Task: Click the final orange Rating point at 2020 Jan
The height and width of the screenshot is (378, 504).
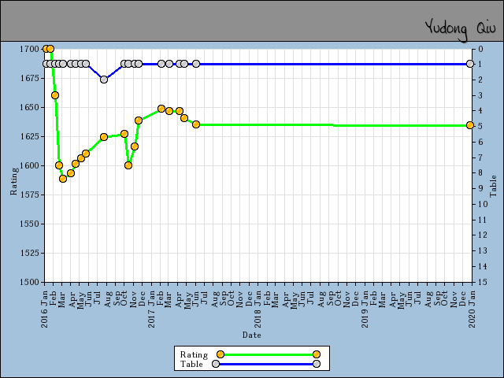Action: [470, 125]
